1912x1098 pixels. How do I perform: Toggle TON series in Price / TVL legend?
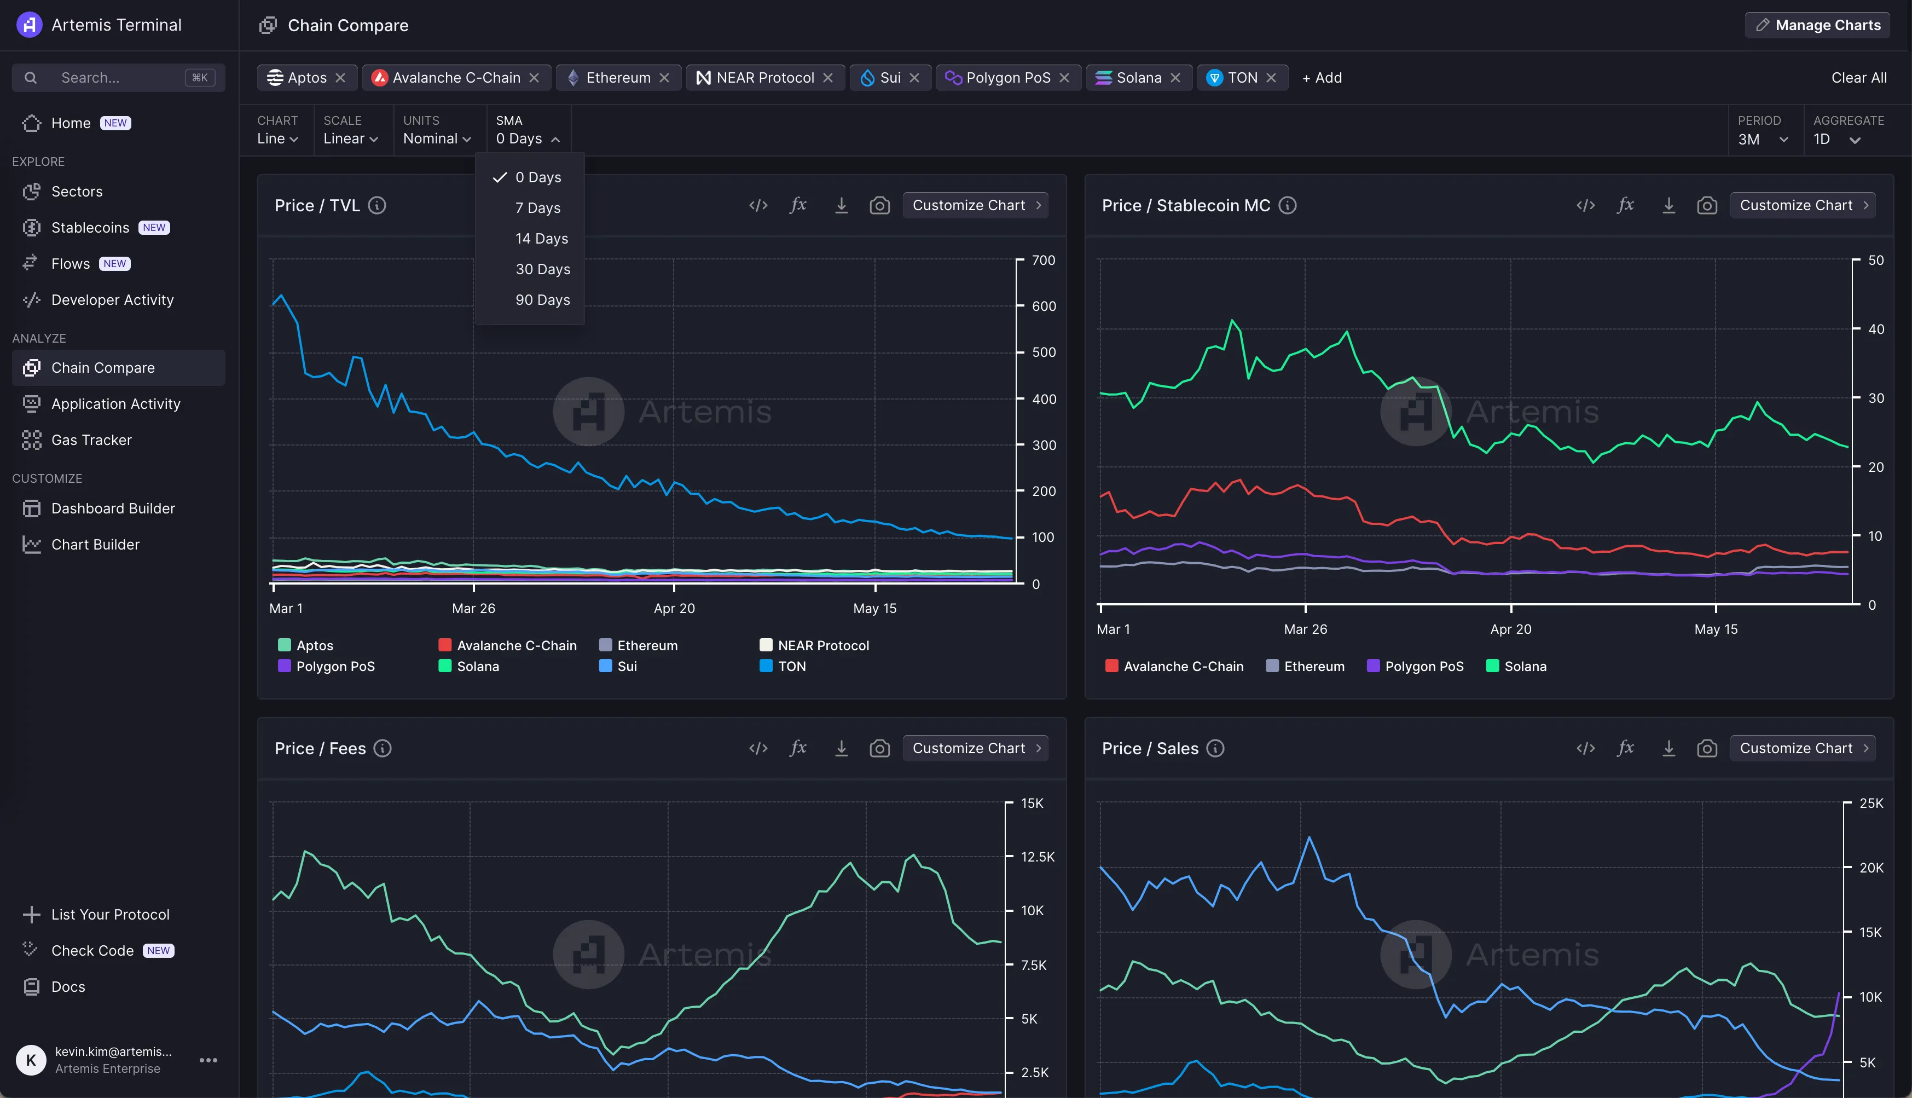pyautogui.click(x=783, y=666)
